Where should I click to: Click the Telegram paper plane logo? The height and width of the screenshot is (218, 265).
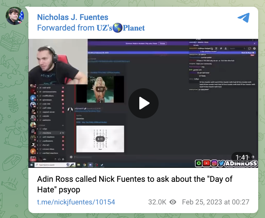pyautogui.click(x=243, y=17)
